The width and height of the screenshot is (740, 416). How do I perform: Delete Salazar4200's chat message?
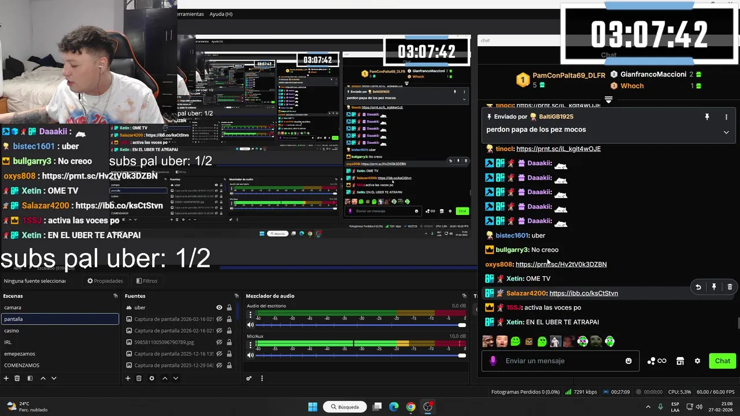(x=730, y=287)
